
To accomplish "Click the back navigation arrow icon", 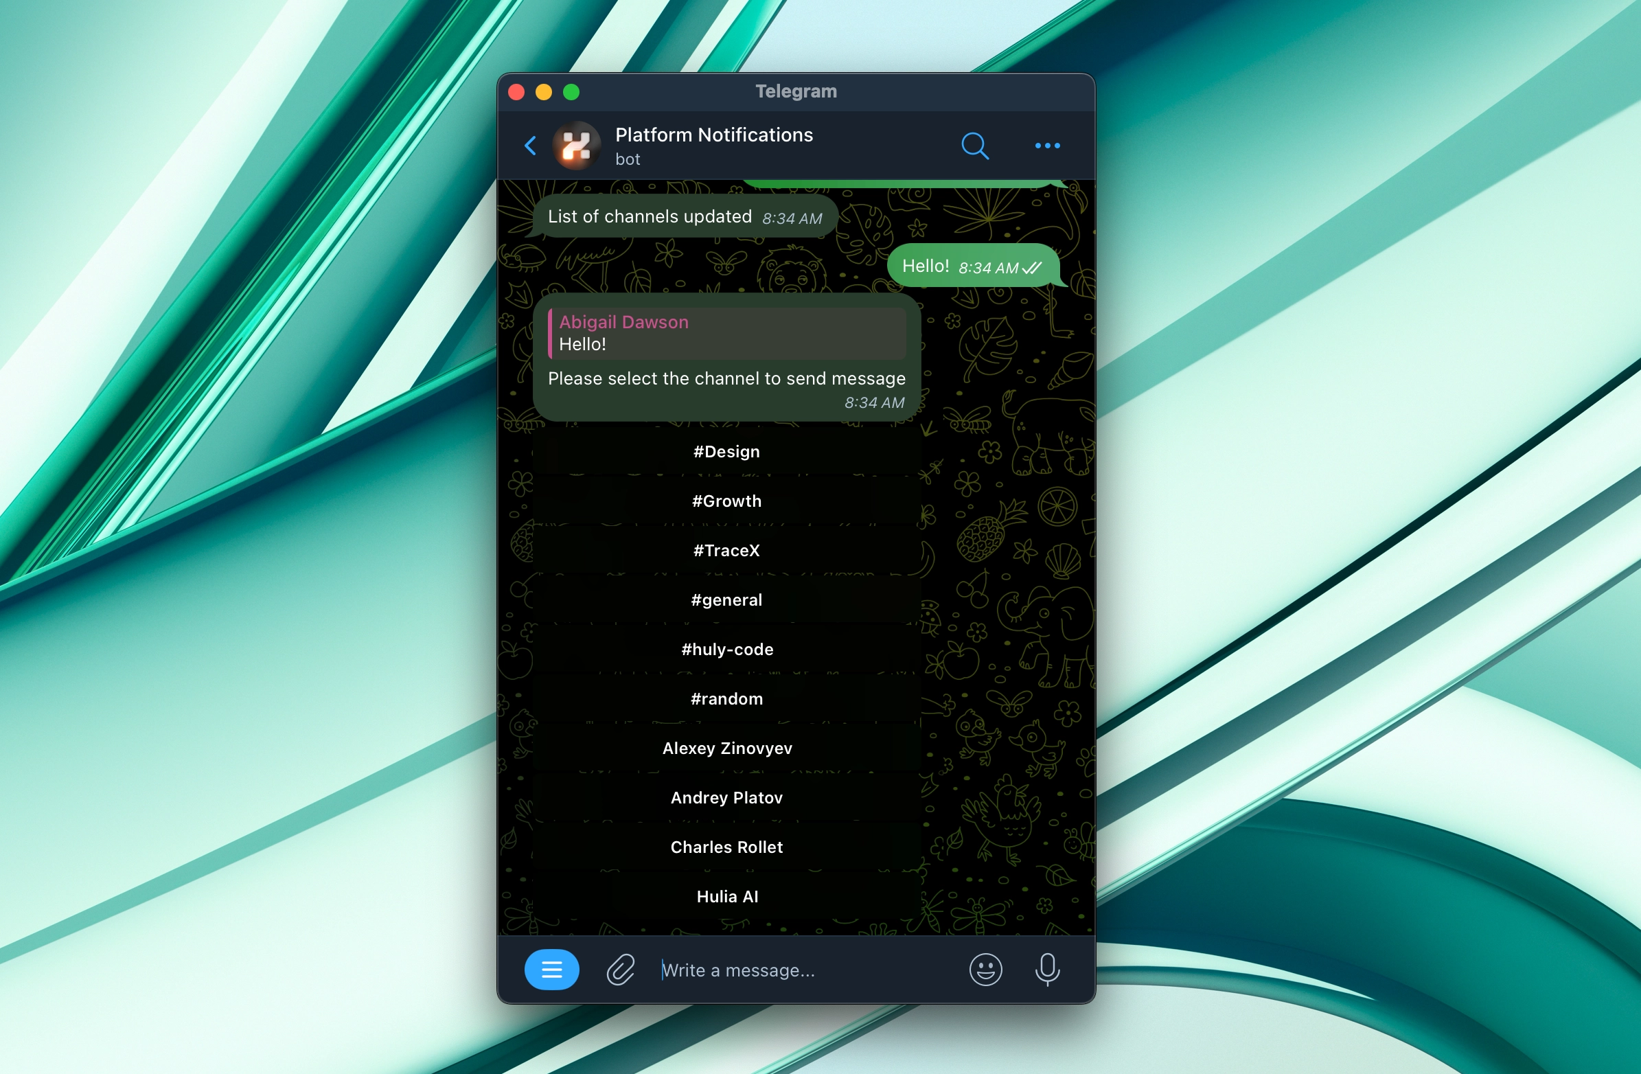I will [x=533, y=144].
